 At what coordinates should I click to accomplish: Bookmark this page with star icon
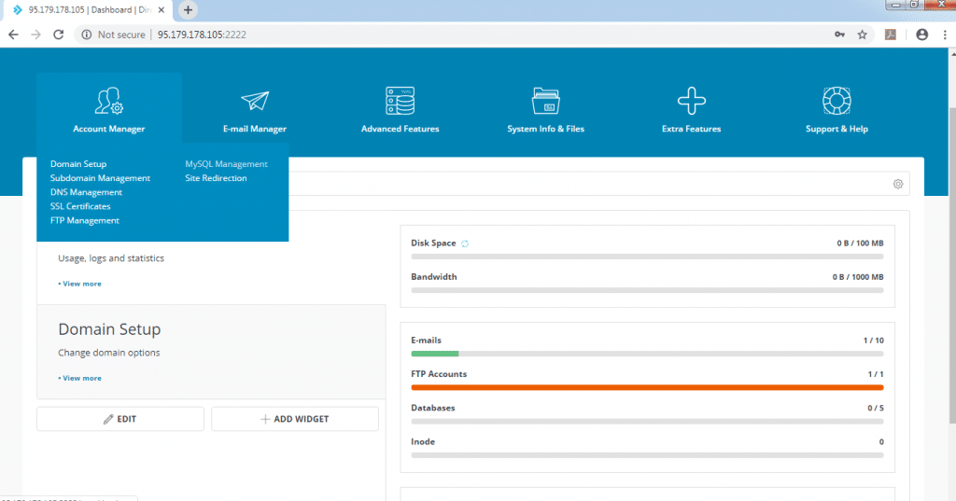tap(862, 35)
